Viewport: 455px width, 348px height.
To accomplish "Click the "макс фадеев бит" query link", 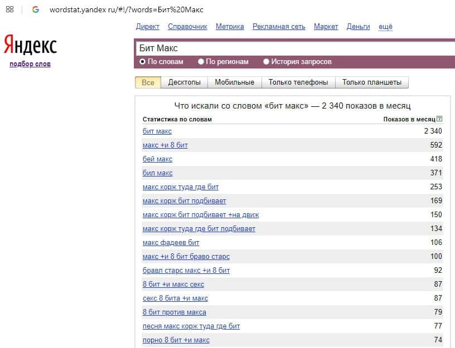I will pyautogui.click(x=171, y=242).
